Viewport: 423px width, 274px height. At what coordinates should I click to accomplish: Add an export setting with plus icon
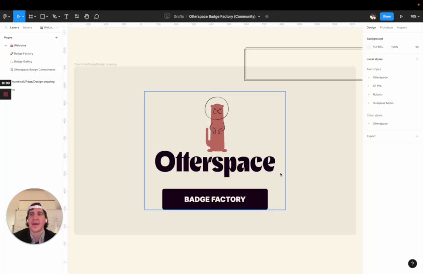[x=417, y=136]
